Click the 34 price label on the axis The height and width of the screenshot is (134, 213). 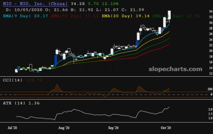coord(201,11)
